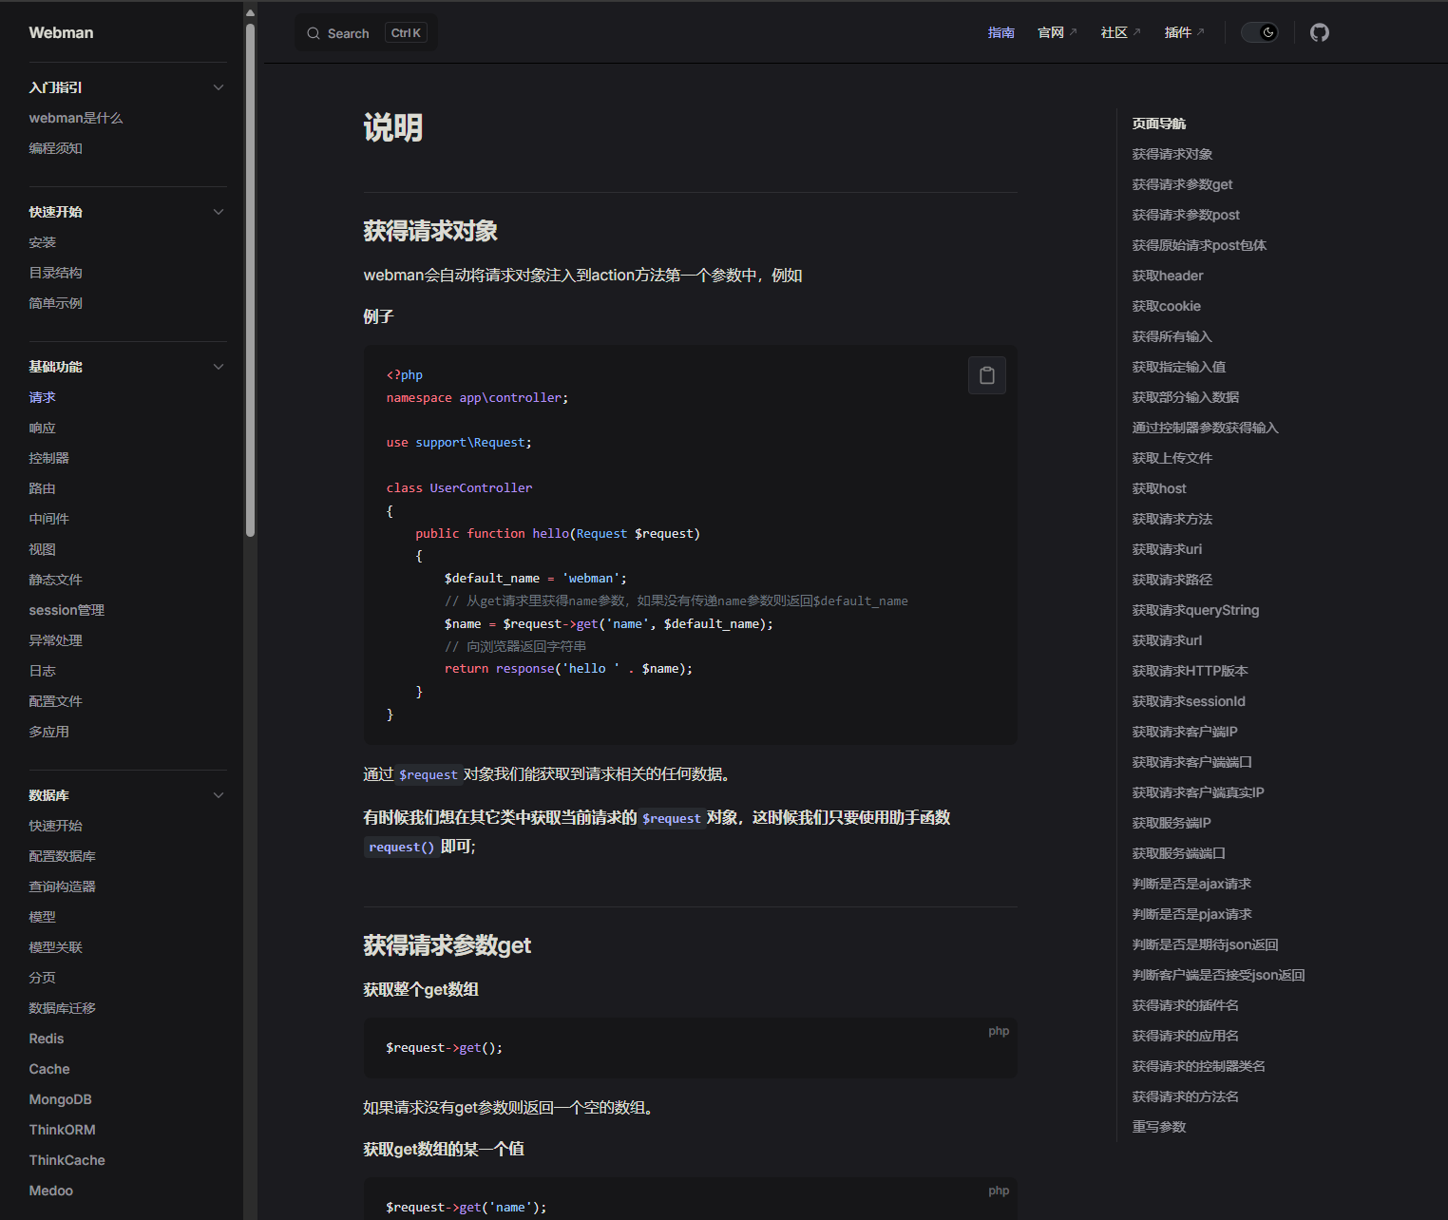The height and width of the screenshot is (1220, 1448).
Task: Jump to 重写参数 outline link
Action: click(1159, 1127)
